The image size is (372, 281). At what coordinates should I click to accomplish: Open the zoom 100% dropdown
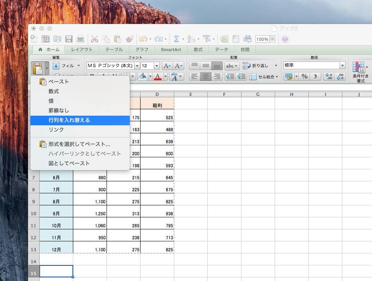click(273, 39)
